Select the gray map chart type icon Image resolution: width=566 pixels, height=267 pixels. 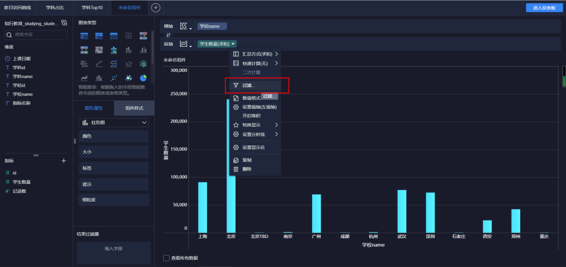click(x=99, y=50)
